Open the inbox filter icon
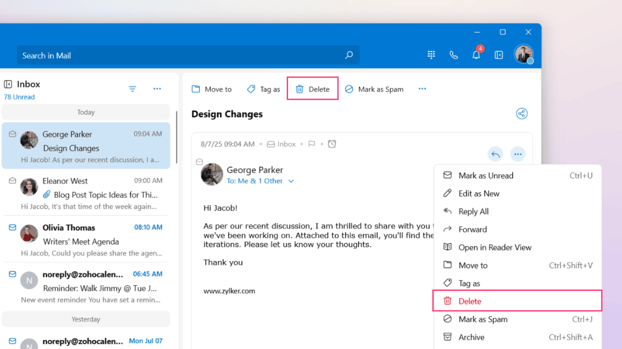 click(132, 89)
